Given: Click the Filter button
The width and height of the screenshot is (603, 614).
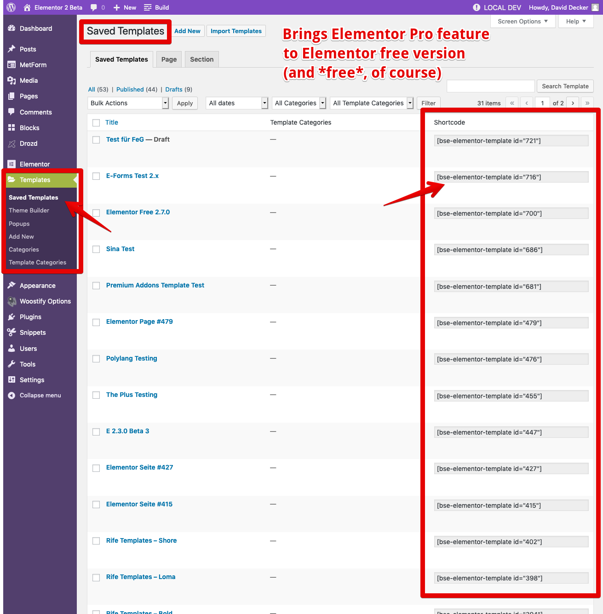Looking at the screenshot, I should click(x=429, y=103).
